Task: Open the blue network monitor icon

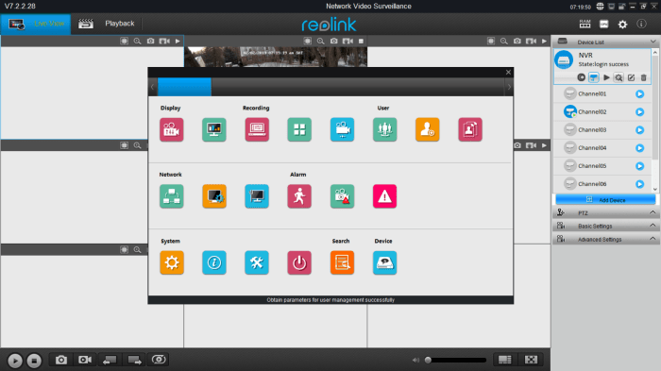Action: pos(257,196)
